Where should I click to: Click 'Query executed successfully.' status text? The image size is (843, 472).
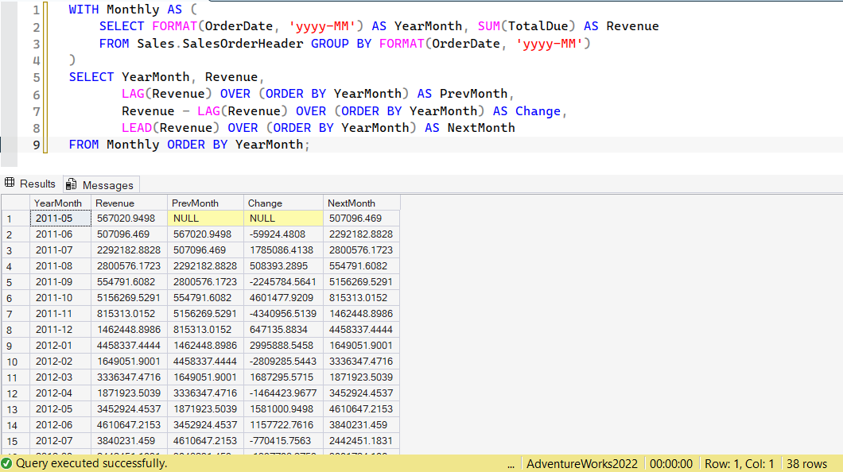pyautogui.click(x=91, y=463)
